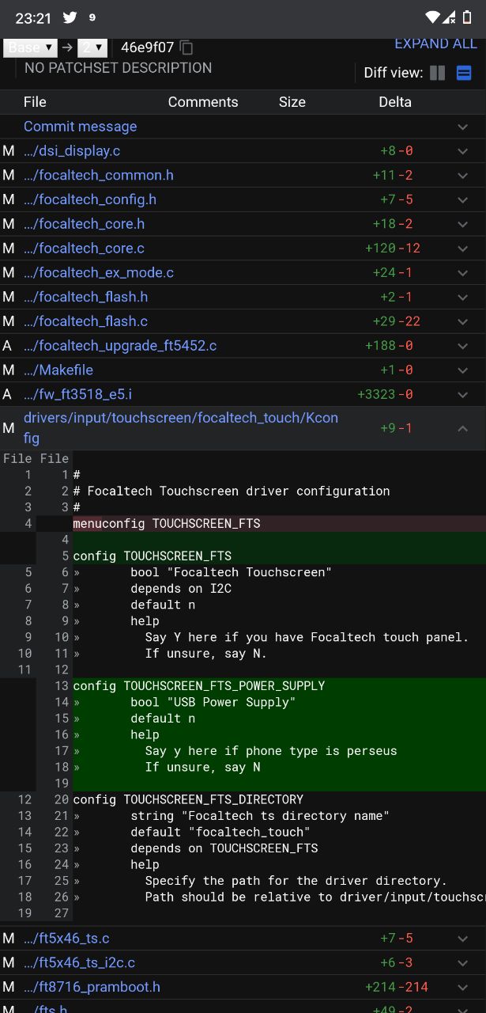Open focaltech_config.h file diff

coord(90,199)
